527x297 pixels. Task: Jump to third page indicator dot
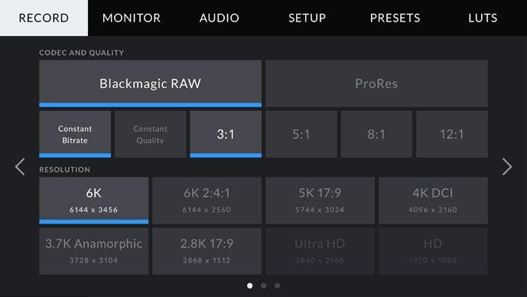[277, 286]
